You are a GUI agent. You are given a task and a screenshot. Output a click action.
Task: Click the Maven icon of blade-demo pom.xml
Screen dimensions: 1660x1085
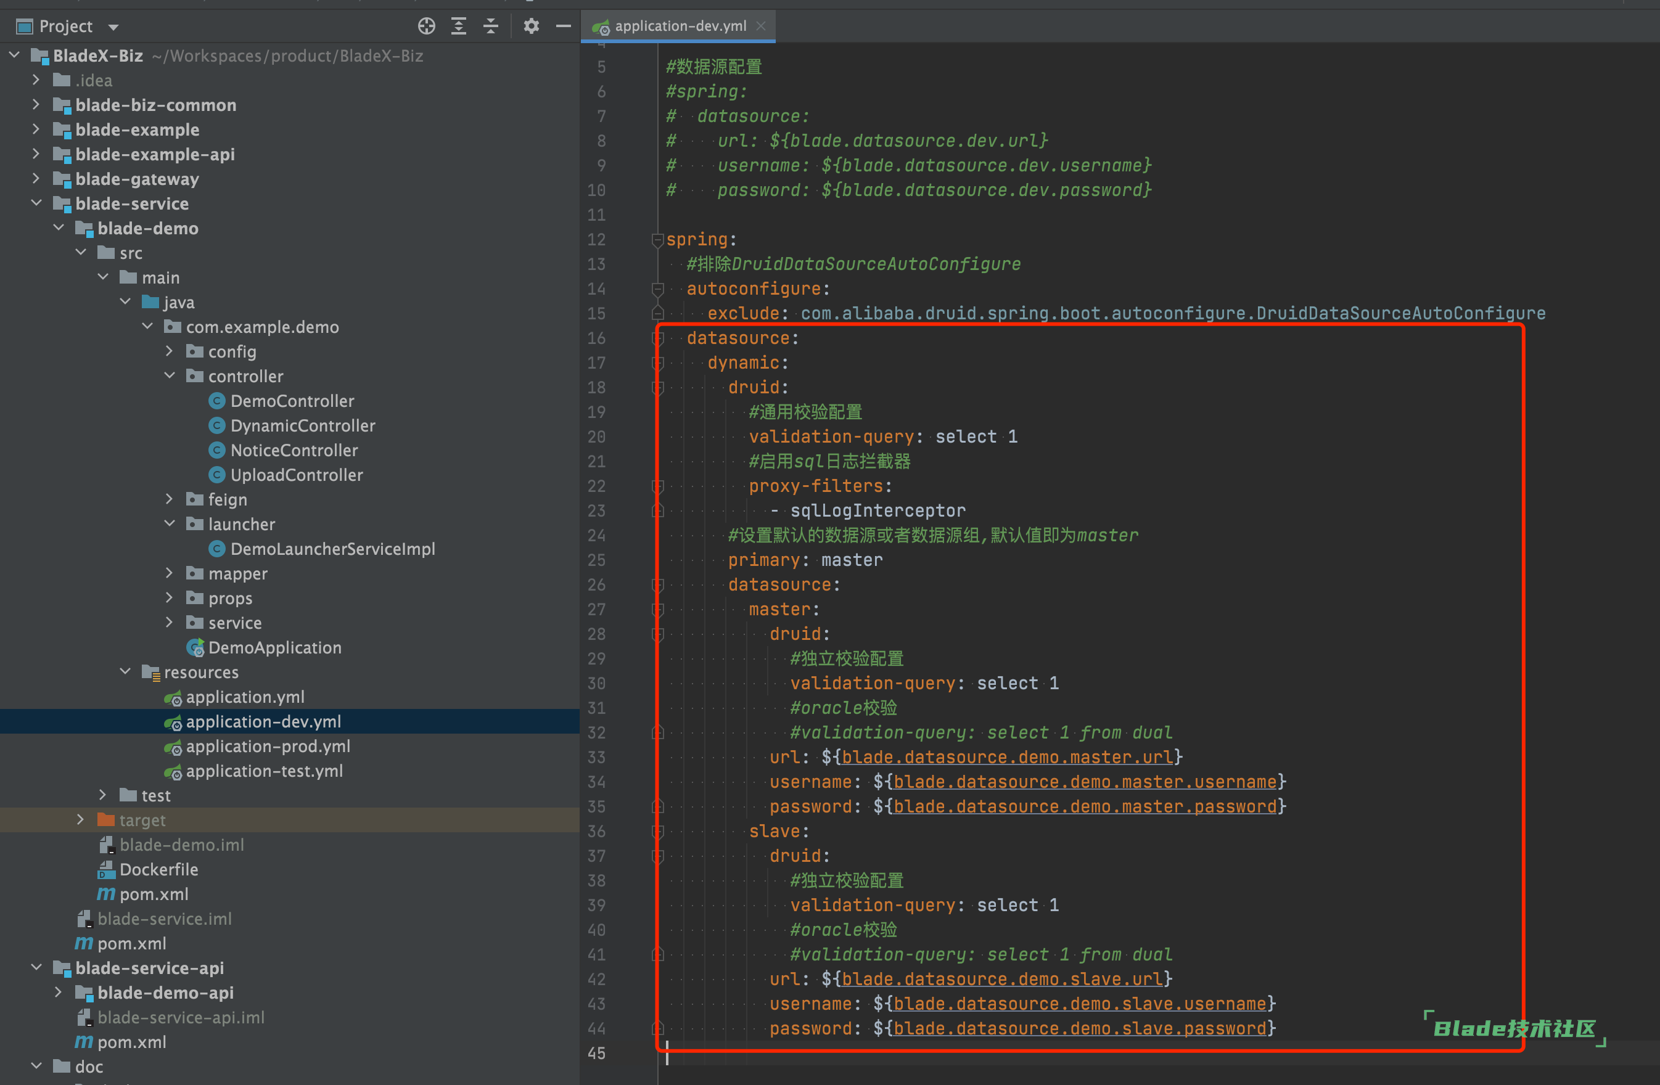coord(106,894)
